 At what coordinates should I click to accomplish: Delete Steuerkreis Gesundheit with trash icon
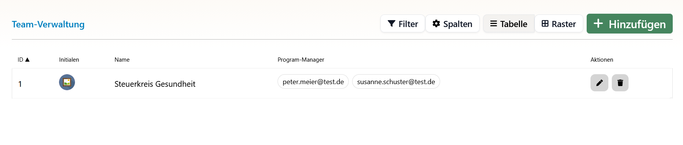click(x=620, y=83)
